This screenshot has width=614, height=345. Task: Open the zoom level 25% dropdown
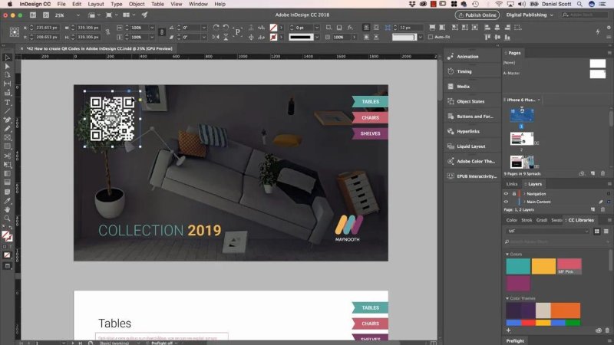click(x=78, y=15)
